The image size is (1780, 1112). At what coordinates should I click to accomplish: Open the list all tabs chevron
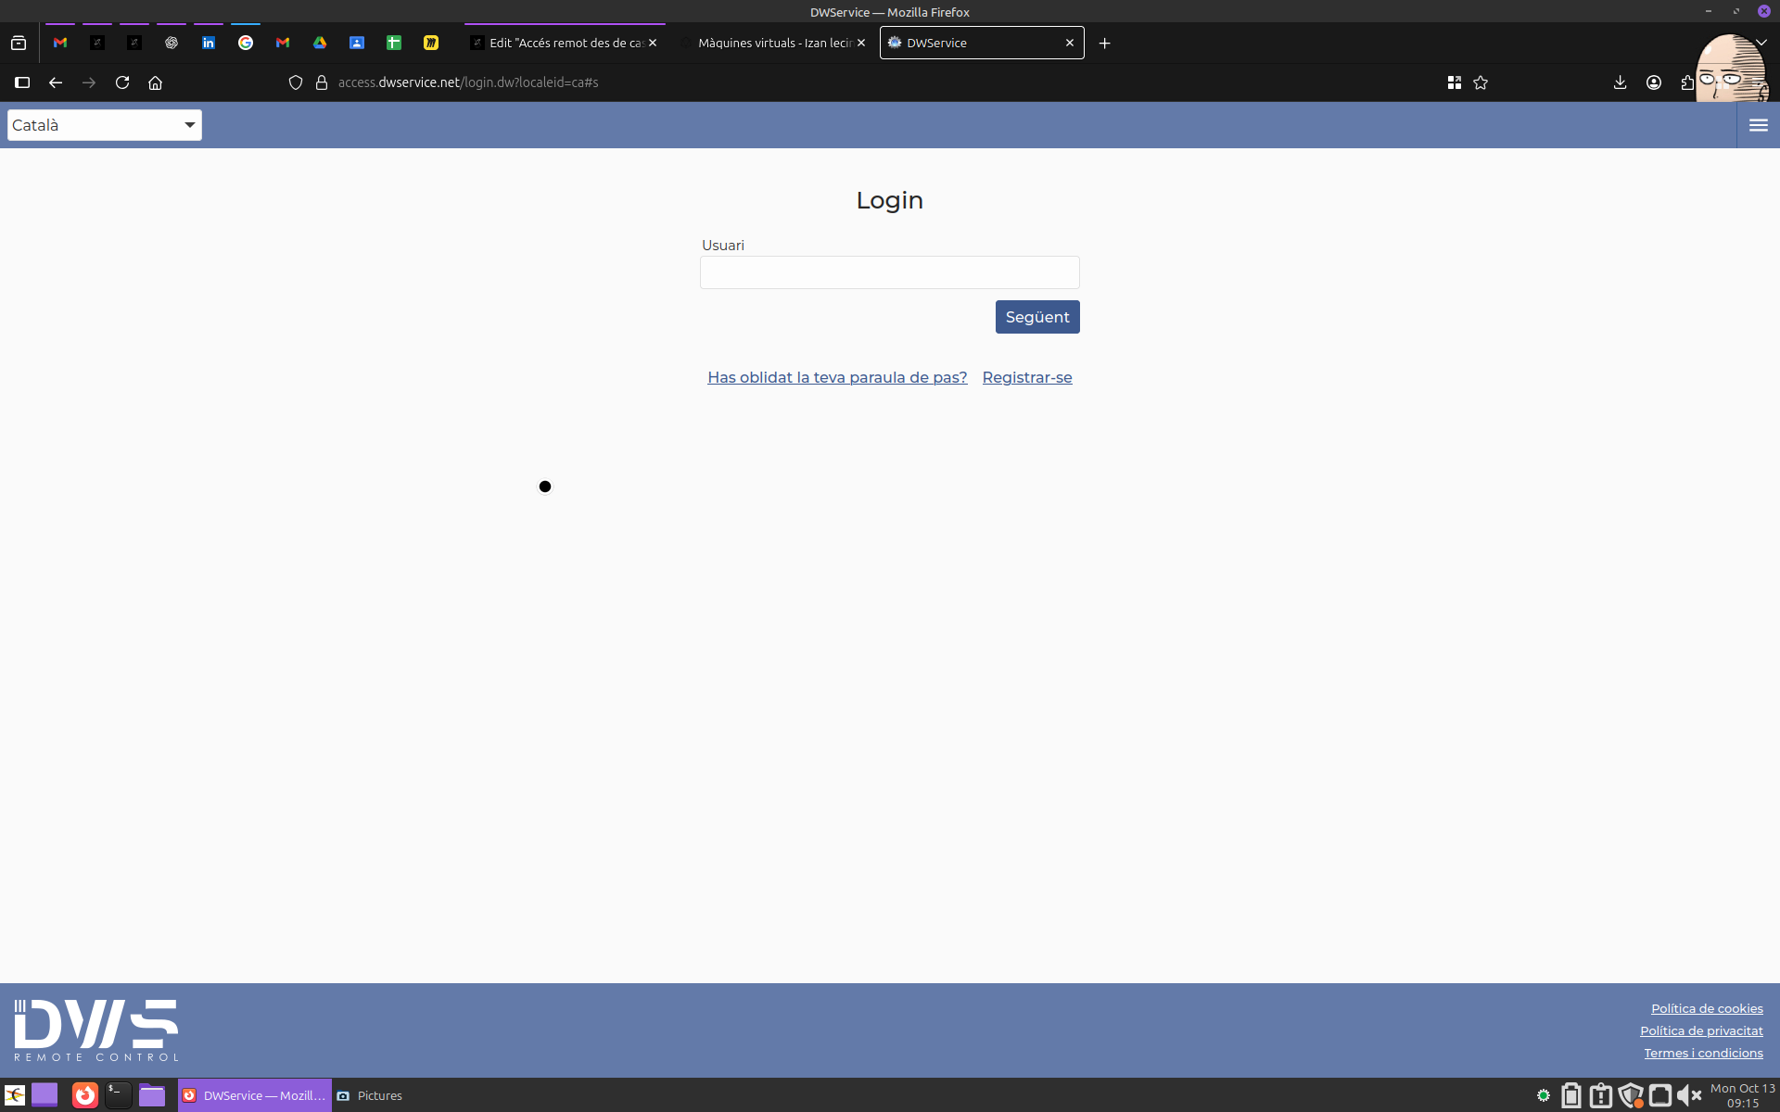coord(1761,43)
